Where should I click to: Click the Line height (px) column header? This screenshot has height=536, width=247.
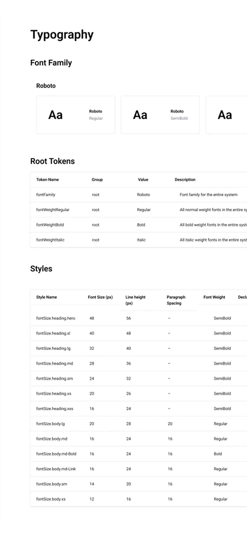click(135, 300)
